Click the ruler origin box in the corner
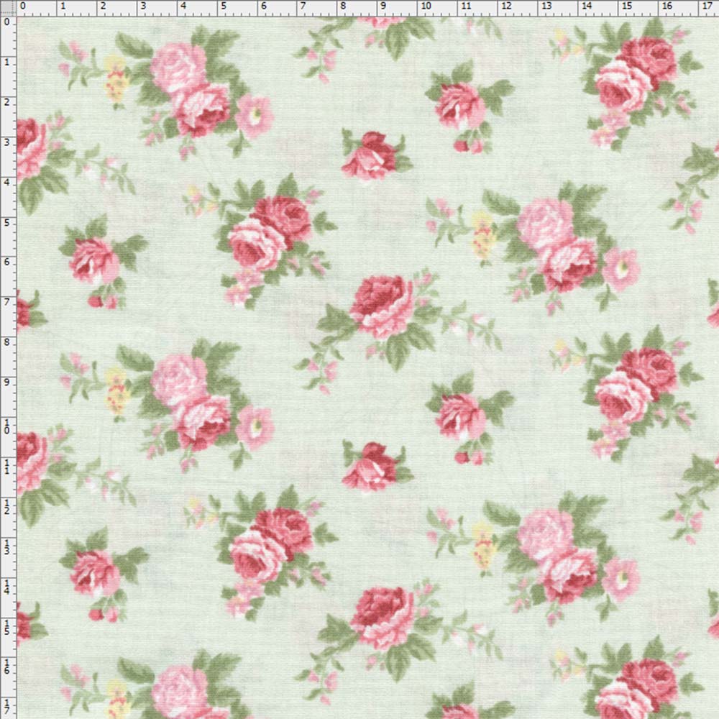This screenshot has width=719, height=719. click(x=8, y=8)
